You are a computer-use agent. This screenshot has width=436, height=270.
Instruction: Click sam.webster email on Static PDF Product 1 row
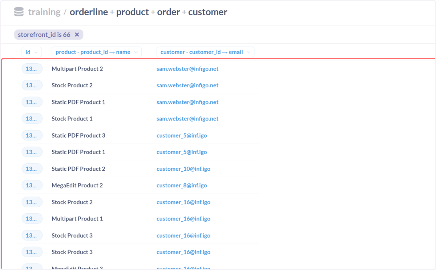coord(187,102)
